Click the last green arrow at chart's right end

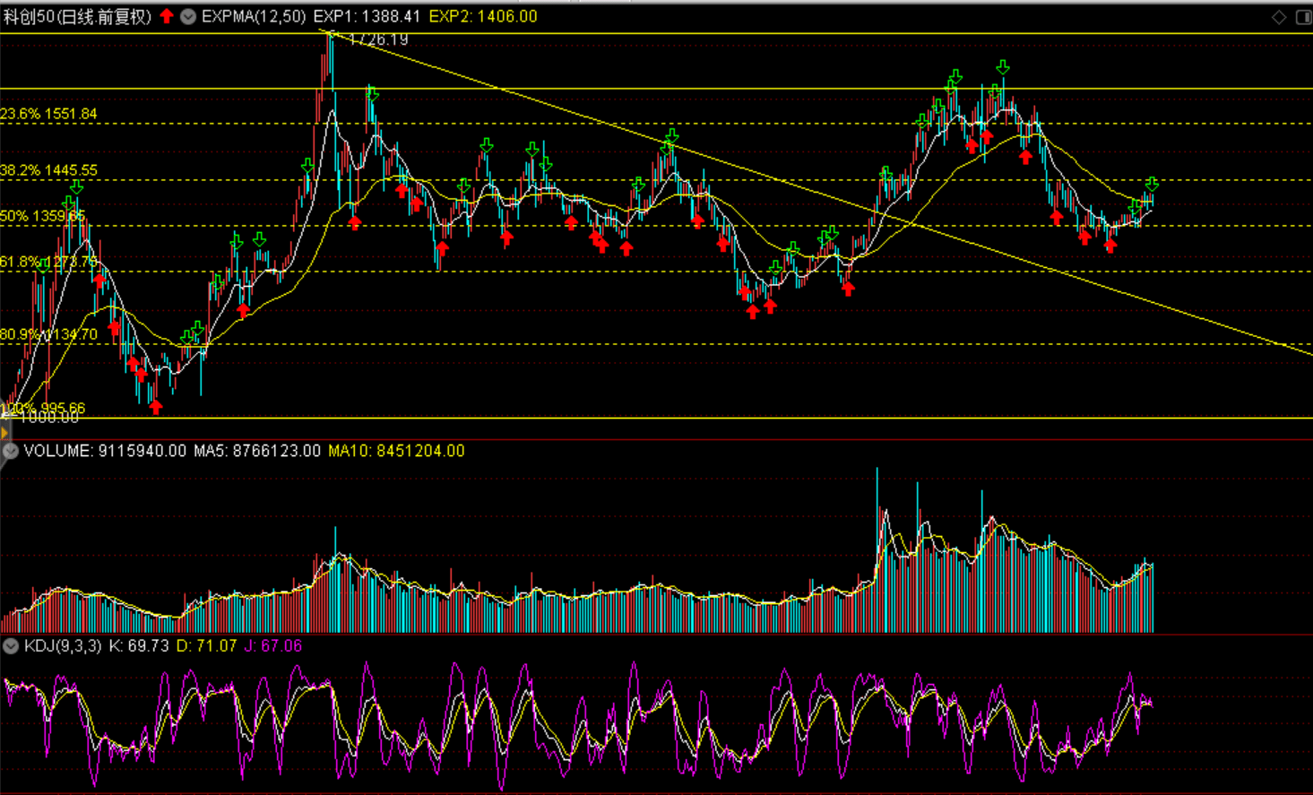coord(1152,184)
